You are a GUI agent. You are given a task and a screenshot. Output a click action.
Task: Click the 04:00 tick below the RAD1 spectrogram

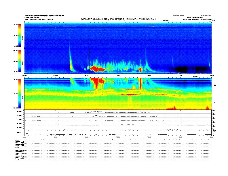click(x=56, y=76)
